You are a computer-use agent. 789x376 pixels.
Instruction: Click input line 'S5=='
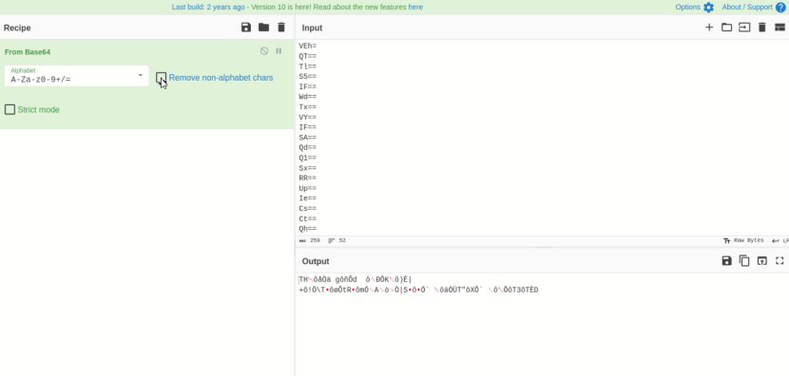(307, 76)
